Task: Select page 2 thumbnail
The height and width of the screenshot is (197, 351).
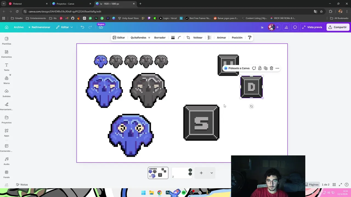Action: click(x=182, y=173)
